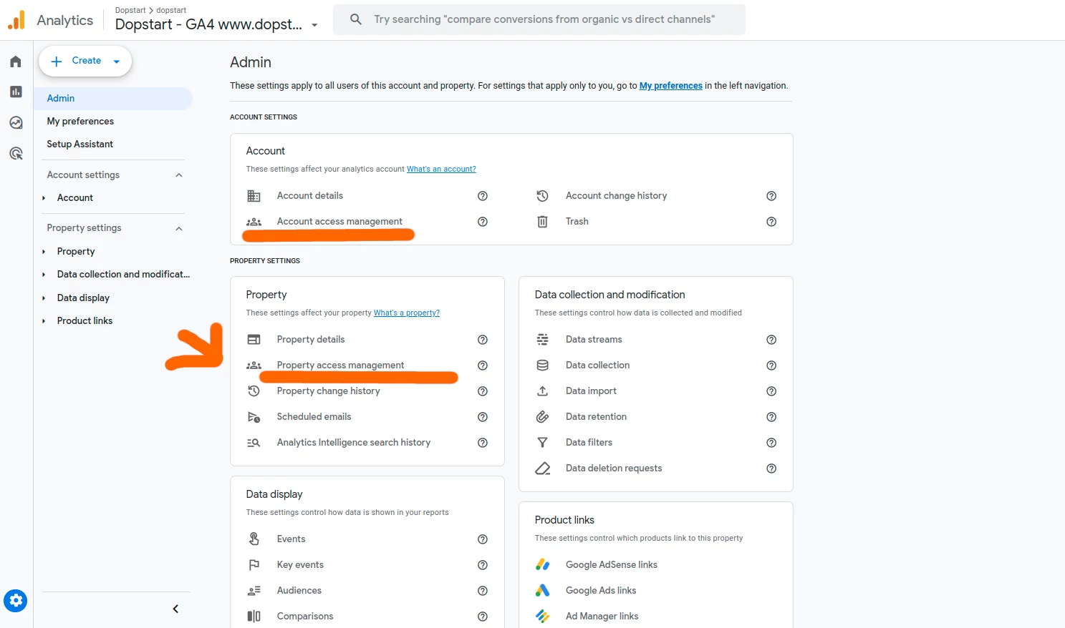
Task: Open the Reports icon in left rail
Action: tap(16, 92)
